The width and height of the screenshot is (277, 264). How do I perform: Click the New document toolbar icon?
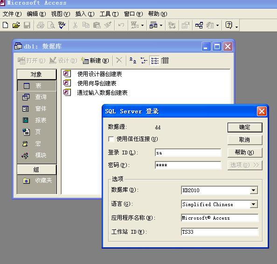pyautogui.click(x=6, y=25)
